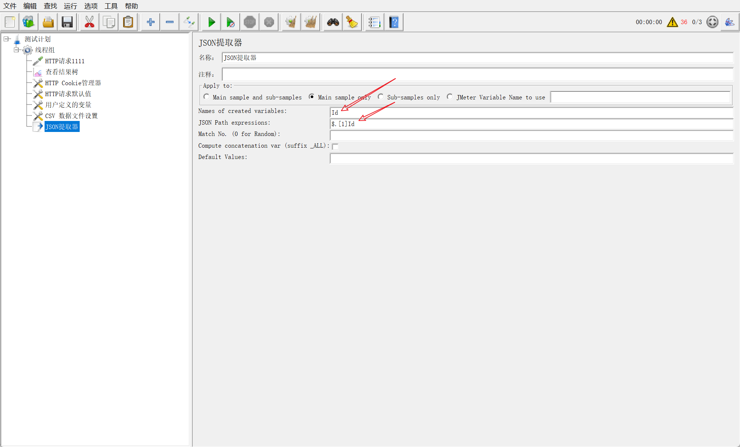Open the Function helper list icon

[x=375, y=22]
